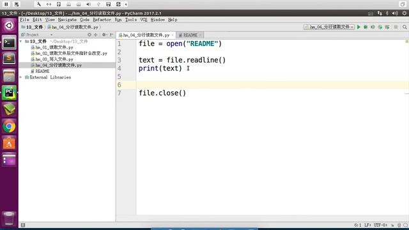
Task: Launch Terminal from the dock
Action: pos(9,43)
